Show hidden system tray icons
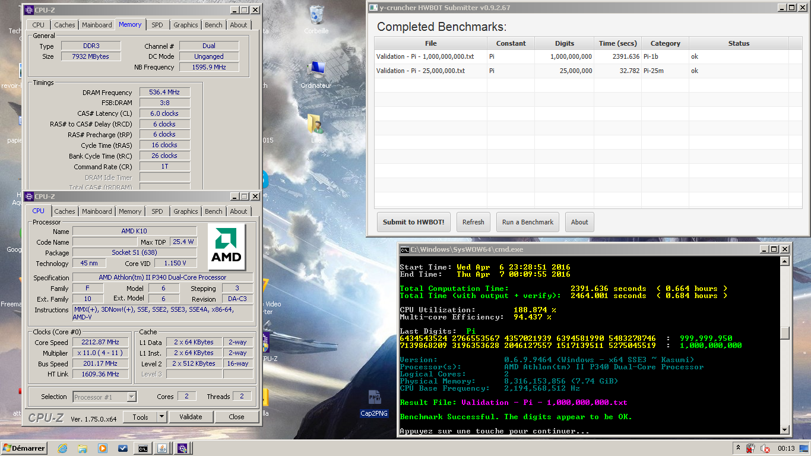Image resolution: width=811 pixels, height=456 pixels. click(738, 448)
